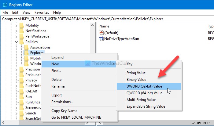
Task: Open the Edit menu
Action: coord(15,13)
